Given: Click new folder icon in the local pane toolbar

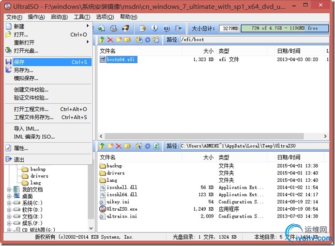Looking at the screenshot, I should click(110, 146).
